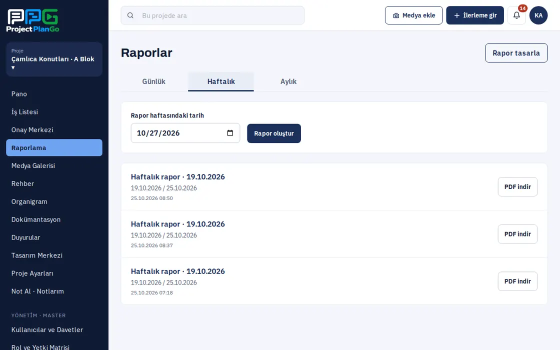
Task: Click the 'YÖNETİM · MASTER' section label
Action: coord(38,315)
